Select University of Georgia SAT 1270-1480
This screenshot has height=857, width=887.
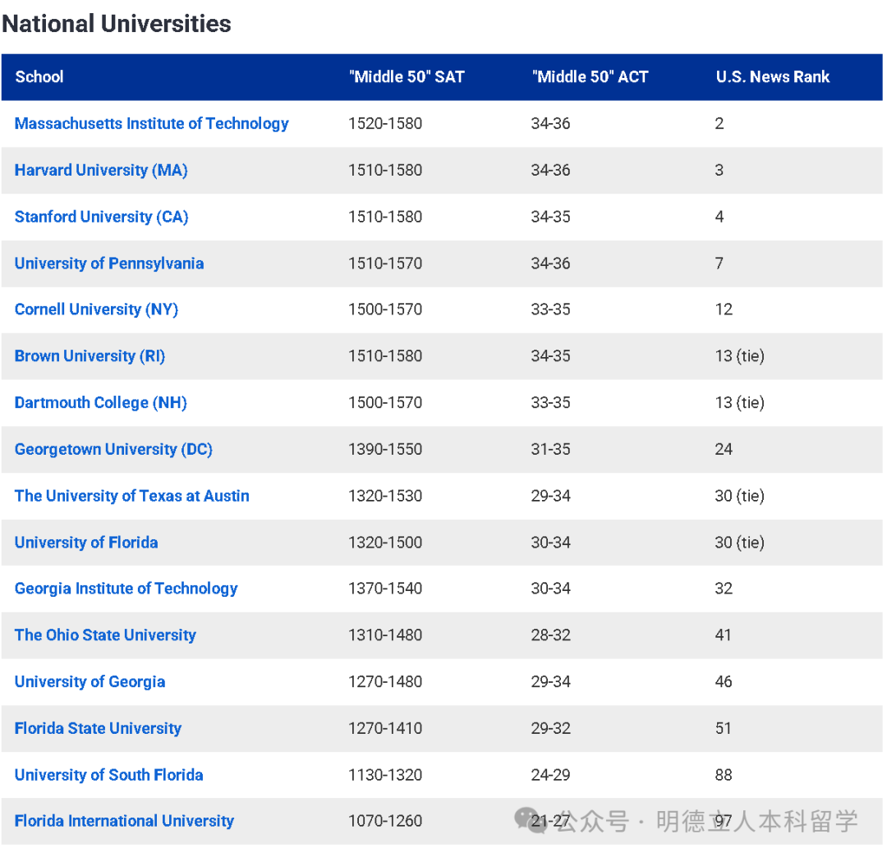coord(385,682)
